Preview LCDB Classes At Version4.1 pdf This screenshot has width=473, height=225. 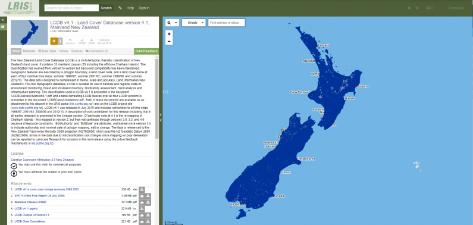pos(142,215)
